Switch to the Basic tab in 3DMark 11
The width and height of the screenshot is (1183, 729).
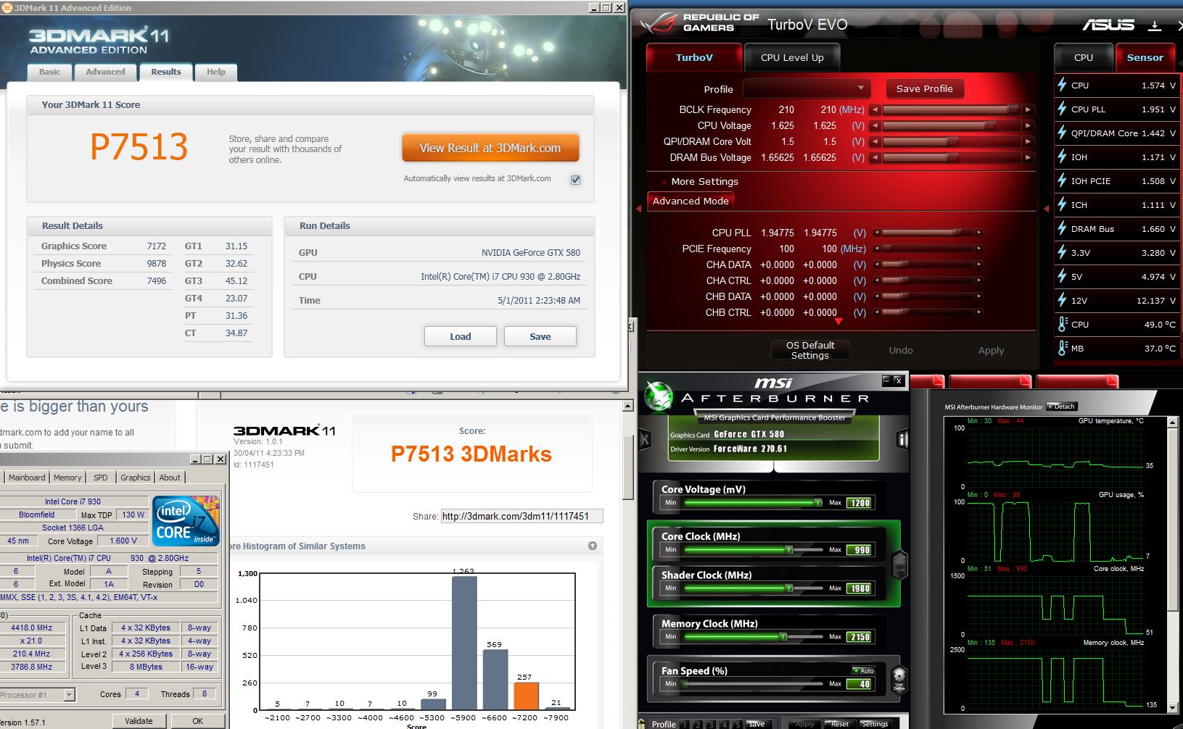pyautogui.click(x=49, y=72)
